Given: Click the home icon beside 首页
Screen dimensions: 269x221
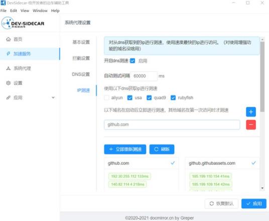Looking at the screenshot, I should tap(8, 39).
